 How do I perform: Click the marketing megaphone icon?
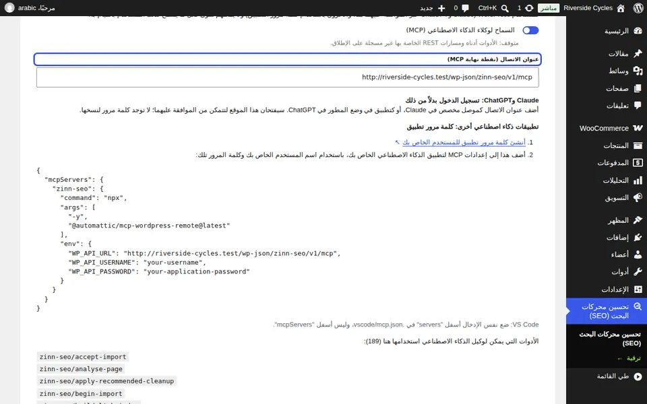pos(638,197)
